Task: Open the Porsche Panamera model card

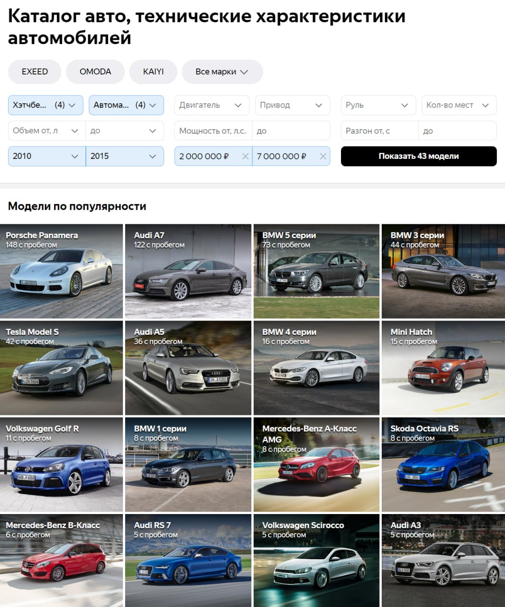Action: 61,271
